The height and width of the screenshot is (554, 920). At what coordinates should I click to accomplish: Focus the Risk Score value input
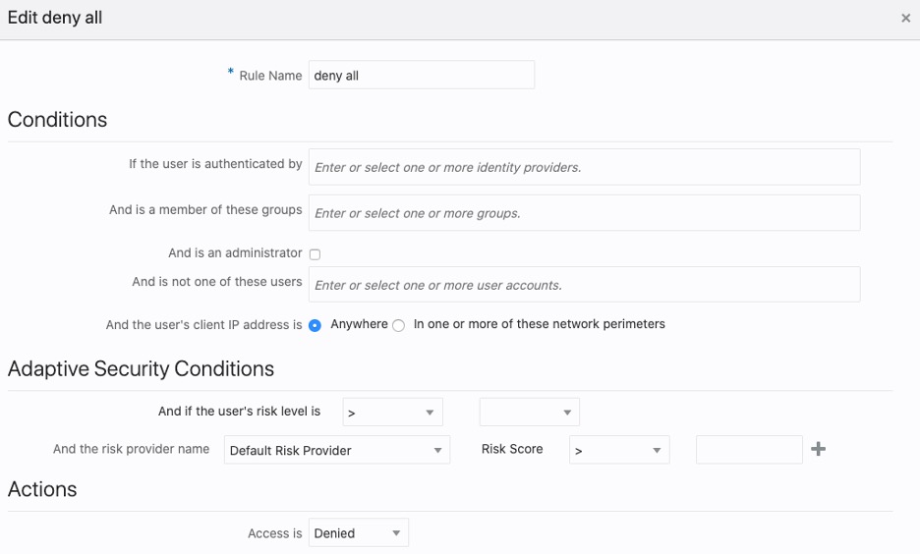[x=749, y=450]
